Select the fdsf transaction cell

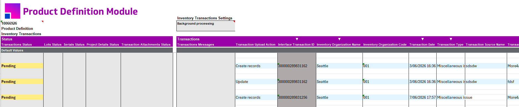[x=513, y=82]
